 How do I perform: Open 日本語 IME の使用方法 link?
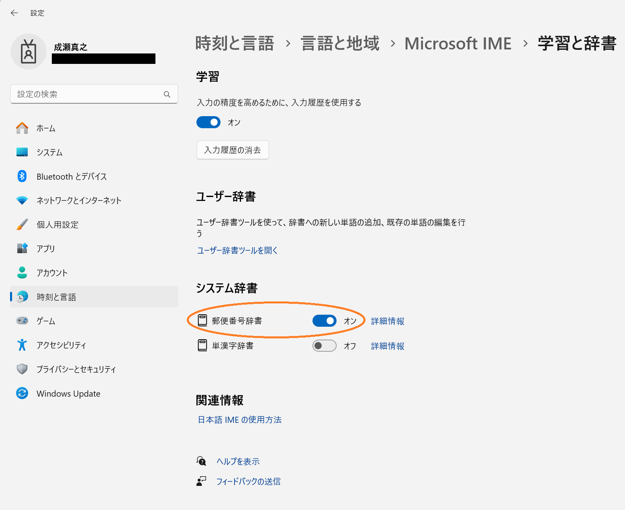click(240, 420)
